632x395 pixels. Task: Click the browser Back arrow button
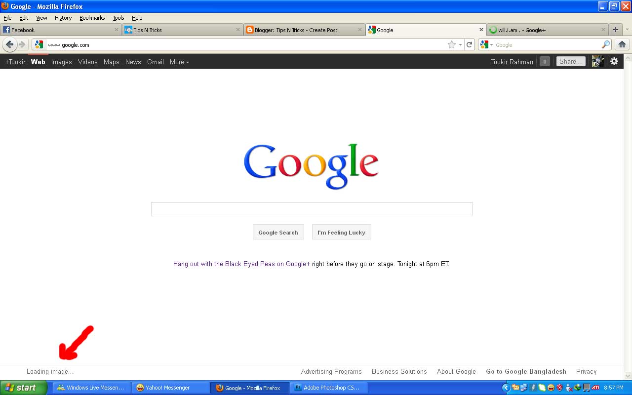[9, 44]
